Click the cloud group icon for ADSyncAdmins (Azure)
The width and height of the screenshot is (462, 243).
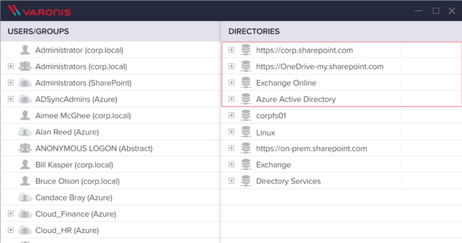[x=25, y=99]
